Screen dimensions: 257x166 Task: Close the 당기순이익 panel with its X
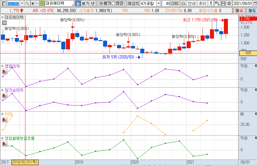click(x=256, y=90)
